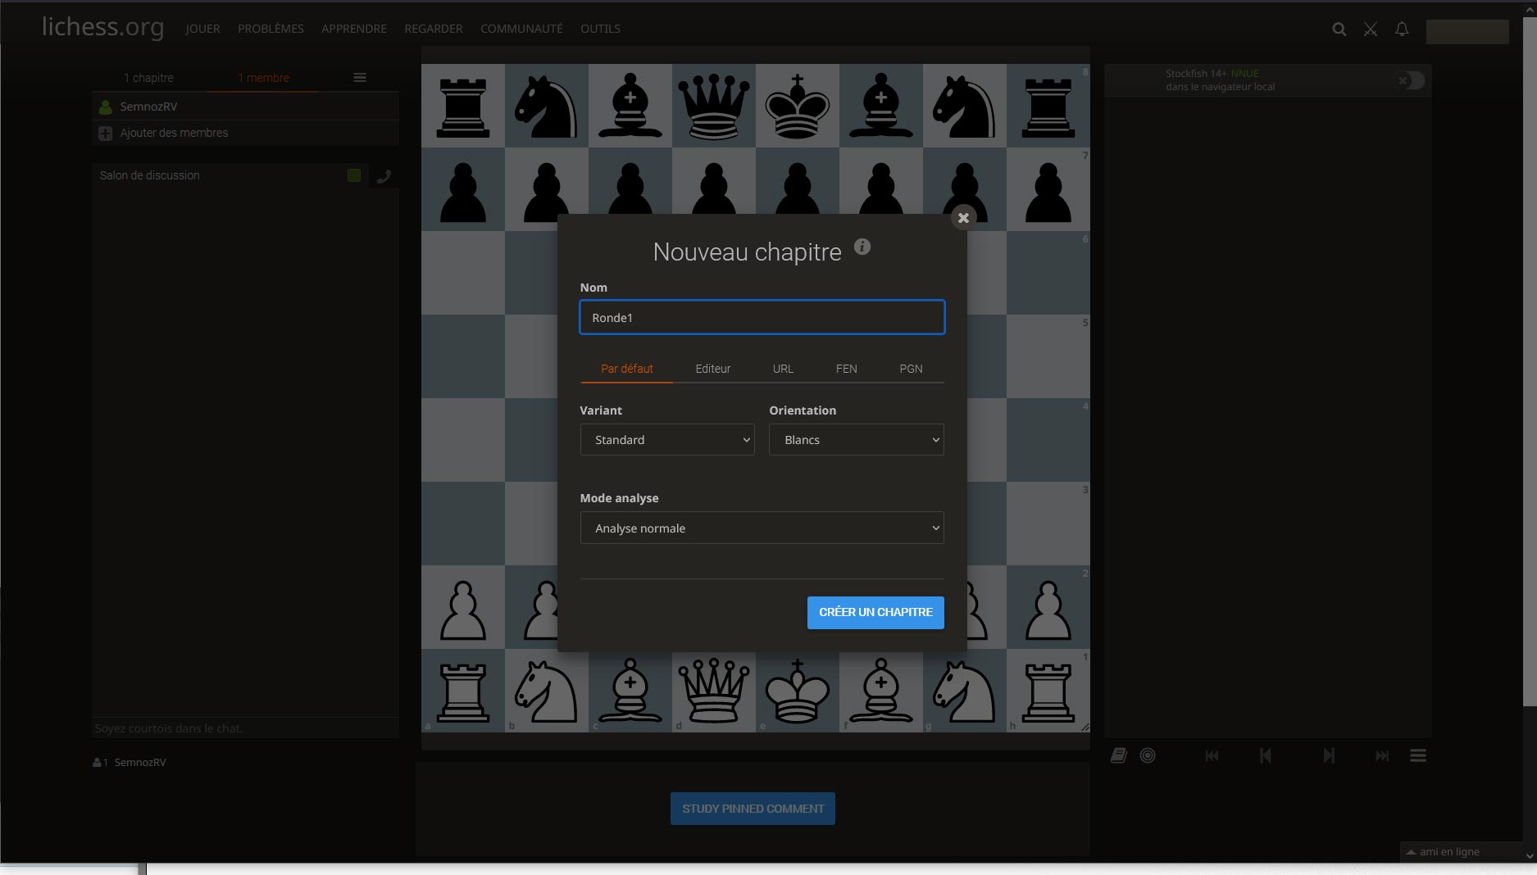This screenshot has height=875, width=1537.
Task: Open the study hamburger menu
Action: (x=359, y=78)
